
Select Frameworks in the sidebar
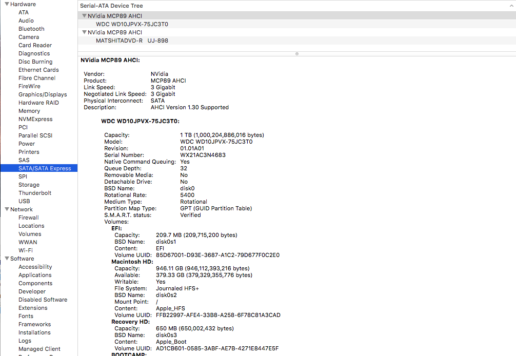(x=34, y=324)
